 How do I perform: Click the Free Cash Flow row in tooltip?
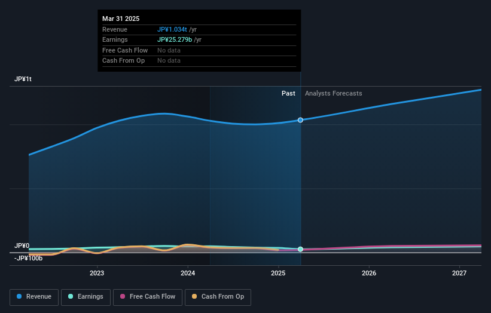(199, 50)
